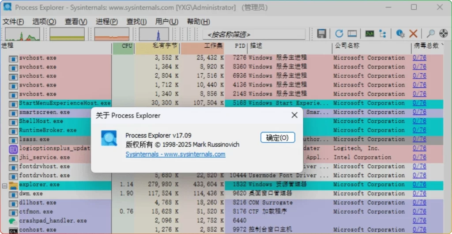Open the 帮助(H) menu
452x234 pixels.
[198, 22]
